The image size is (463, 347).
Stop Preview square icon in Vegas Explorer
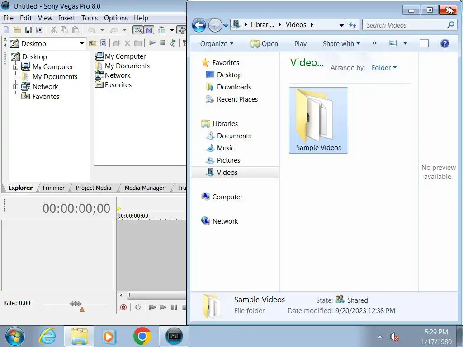(162, 43)
